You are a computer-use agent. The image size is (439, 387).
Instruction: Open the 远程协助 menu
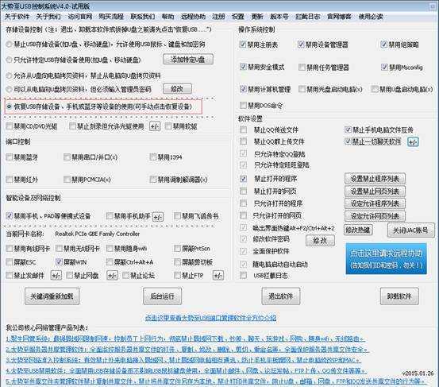click(x=193, y=17)
